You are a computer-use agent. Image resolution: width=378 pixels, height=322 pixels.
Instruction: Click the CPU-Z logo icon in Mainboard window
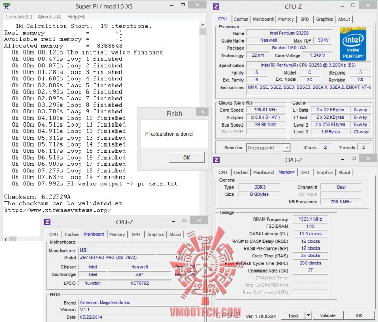[x=47, y=222]
